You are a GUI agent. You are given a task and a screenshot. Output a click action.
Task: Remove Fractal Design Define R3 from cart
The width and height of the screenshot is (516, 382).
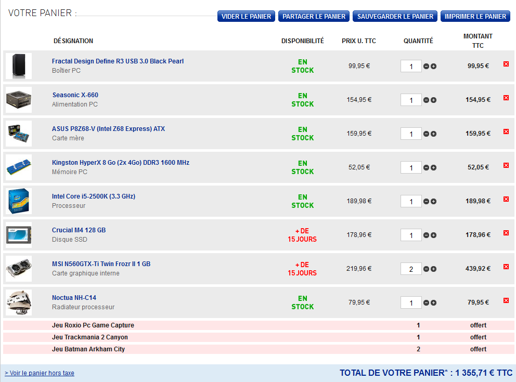click(506, 64)
